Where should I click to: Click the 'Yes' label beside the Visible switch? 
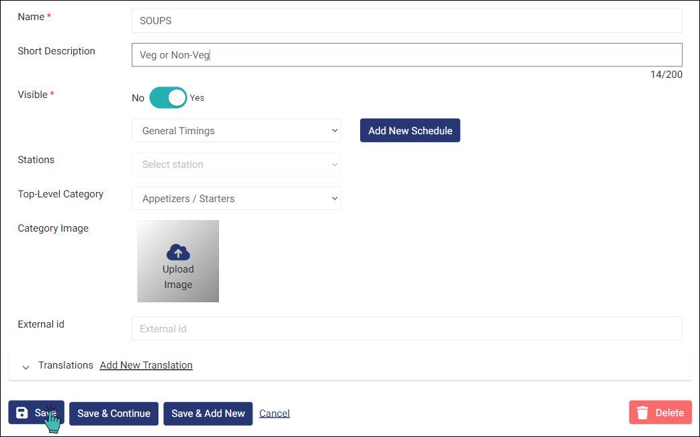(x=197, y=98)
